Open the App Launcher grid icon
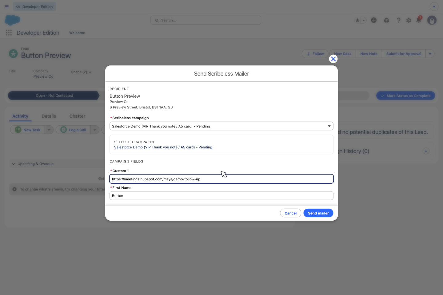Image resolution: width=443 pixels, height=295 pixels. point(9,33)
